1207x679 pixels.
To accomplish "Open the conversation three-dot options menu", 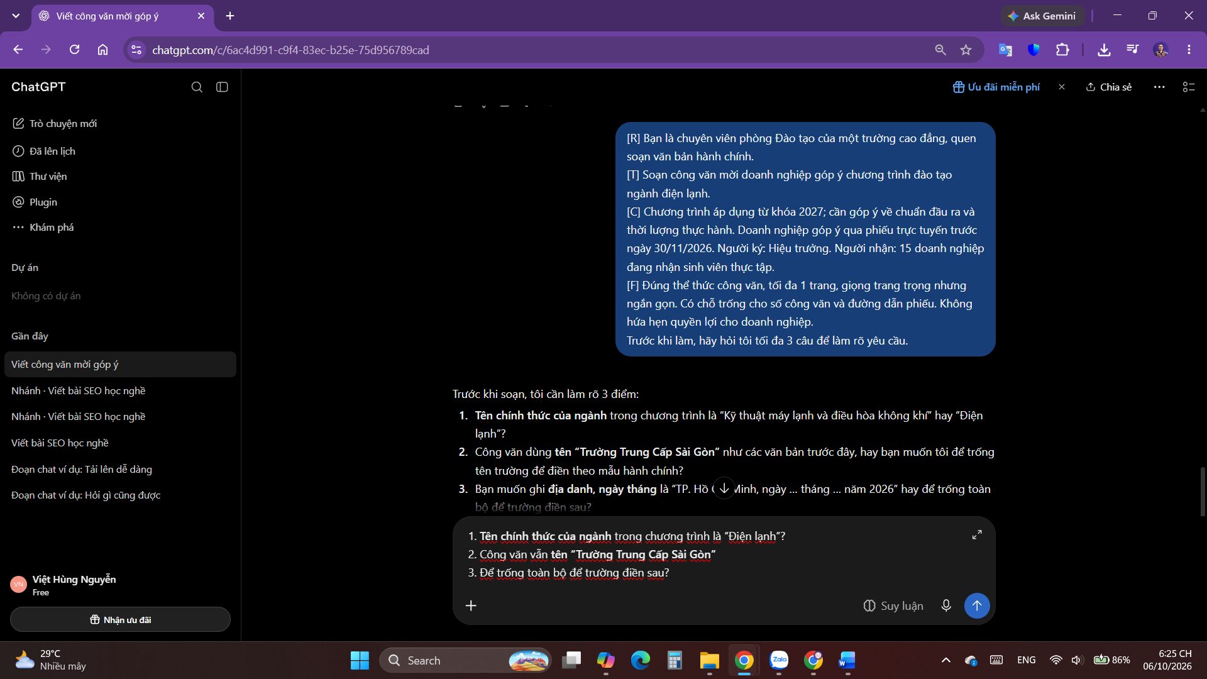I will pyautogui.click(x=1159, y=87).
